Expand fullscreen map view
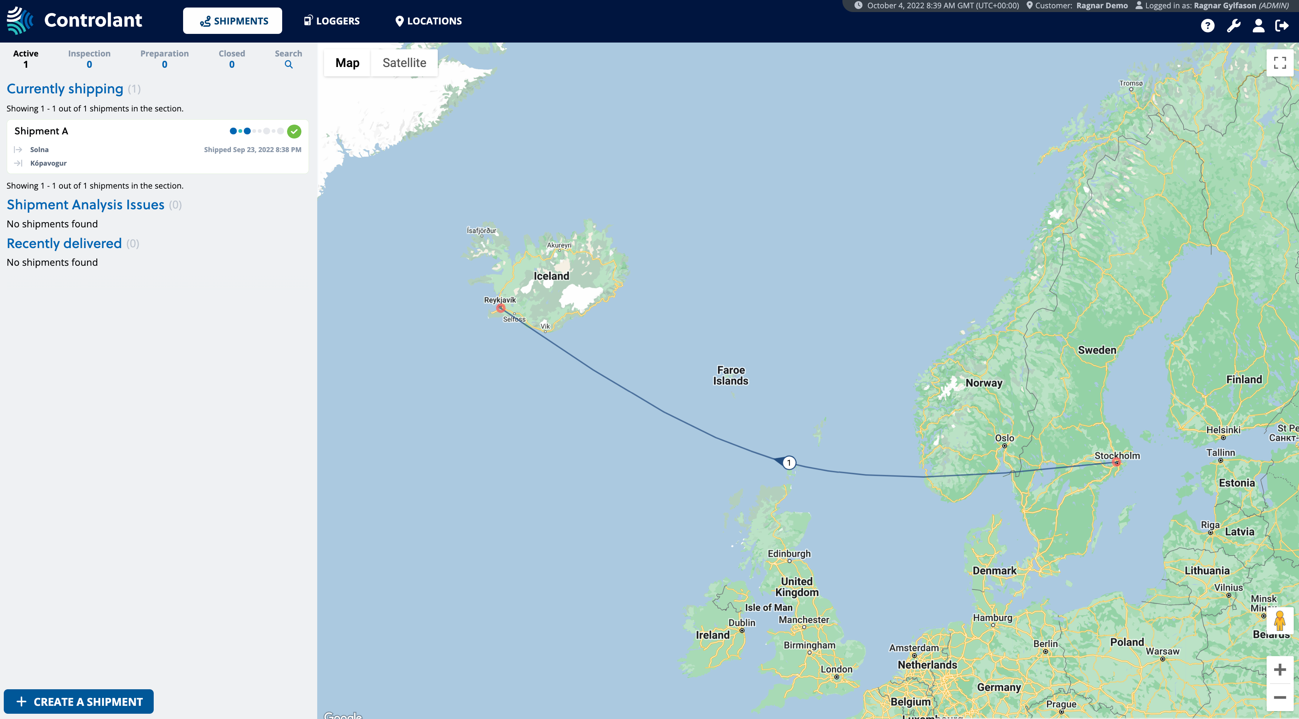1299x719 pixels. click(x=1279, y=63)
